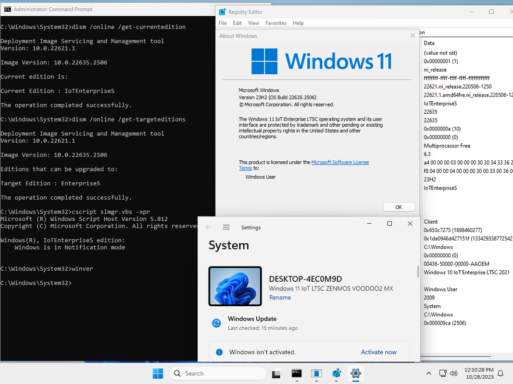Click 'Current Edition : IoTEnterpriseS' line
The image size is (513, 384).
tap(57, 91)
